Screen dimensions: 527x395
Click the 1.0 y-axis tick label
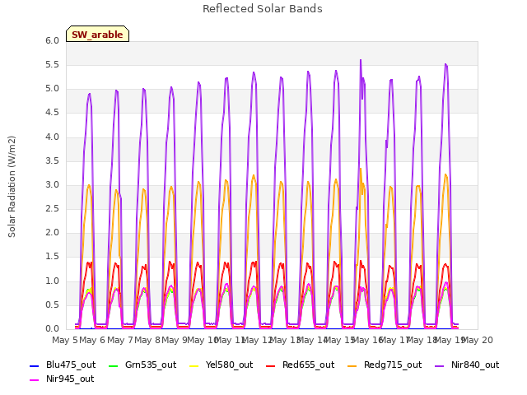click(52, 281)
